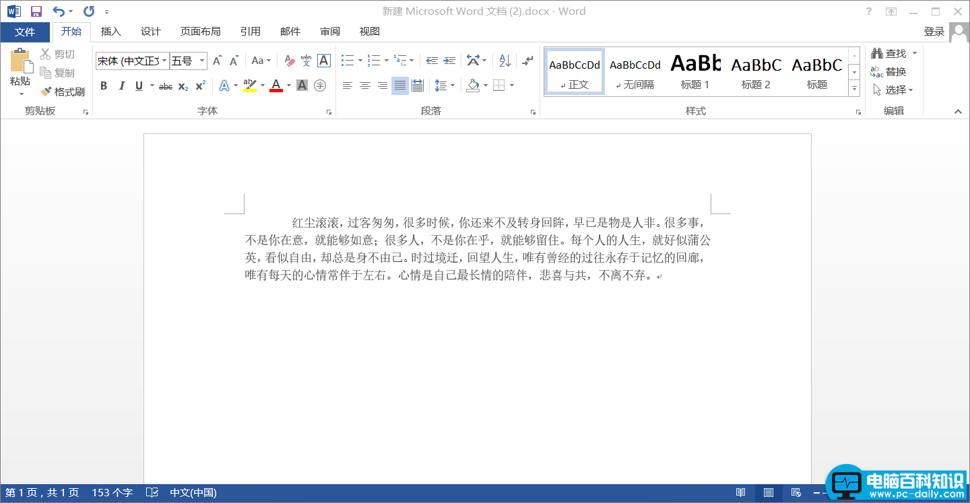
Task: Apply enclosed character (circled 字) icon
Action: pyautogui.click(x=320, y=86)
